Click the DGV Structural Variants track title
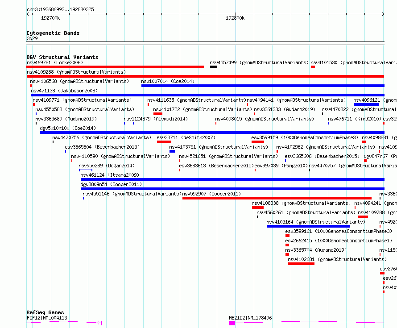This screenshot has width=397, height=328. pos(62,57)
